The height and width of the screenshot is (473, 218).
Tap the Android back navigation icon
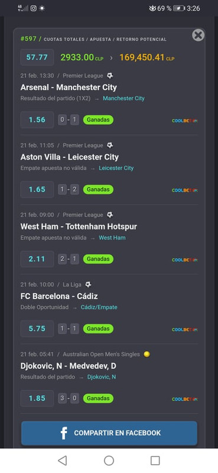pos(63,461)
